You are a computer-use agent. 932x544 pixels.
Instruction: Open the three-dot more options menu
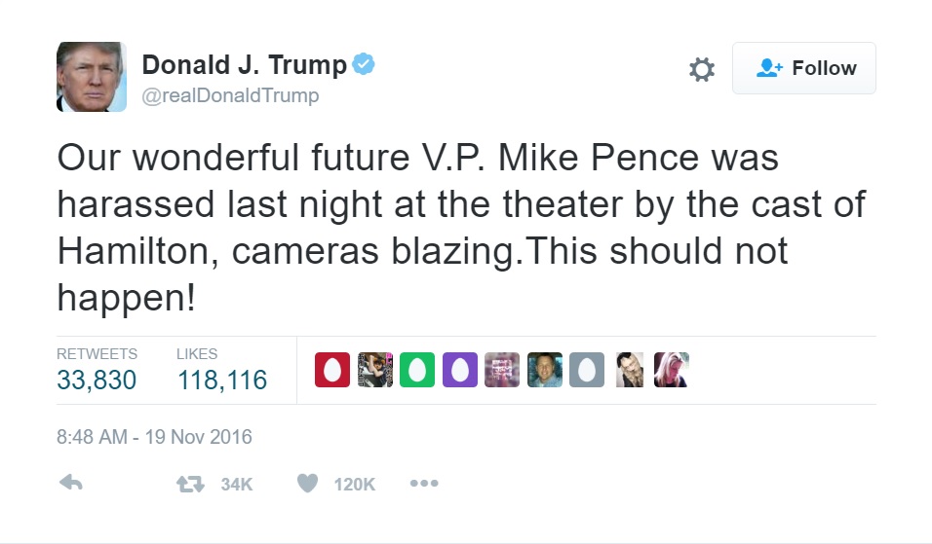pos(424,484)
